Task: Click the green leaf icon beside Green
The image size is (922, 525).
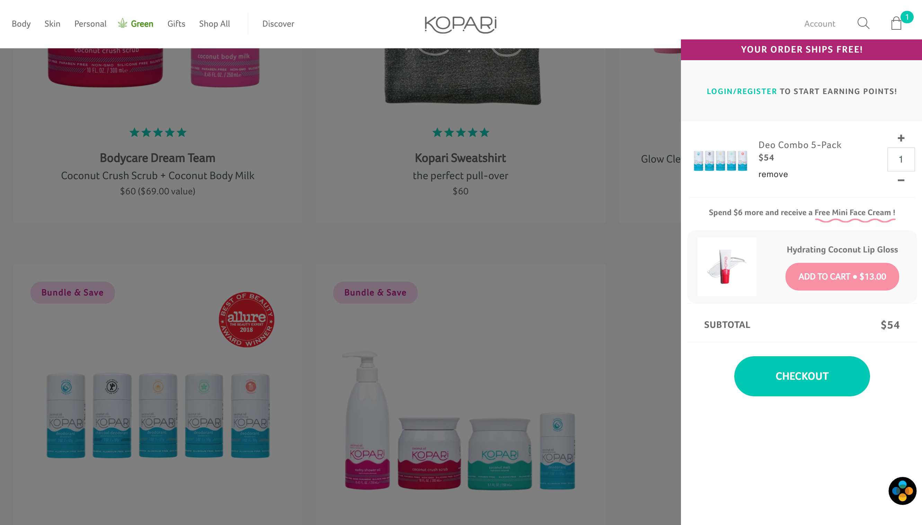Action: [122, 23]
